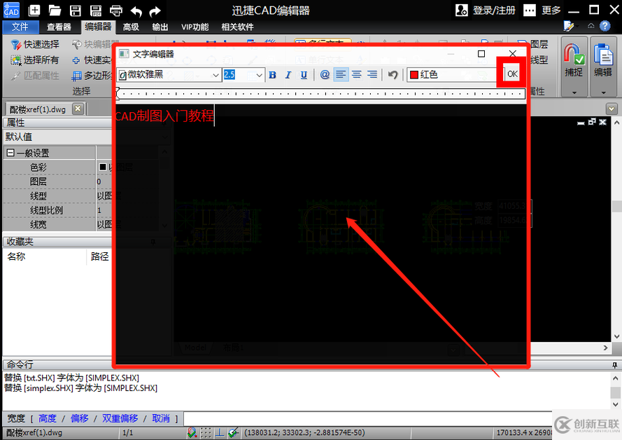This screenshot has height=440, width=622.
Task: Switch to the 查看器 tab
Action: [x=59, y=27]
